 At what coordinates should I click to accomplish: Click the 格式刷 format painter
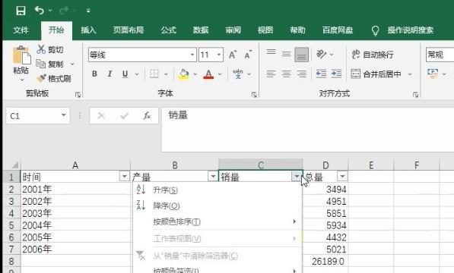tap(54, 79)
